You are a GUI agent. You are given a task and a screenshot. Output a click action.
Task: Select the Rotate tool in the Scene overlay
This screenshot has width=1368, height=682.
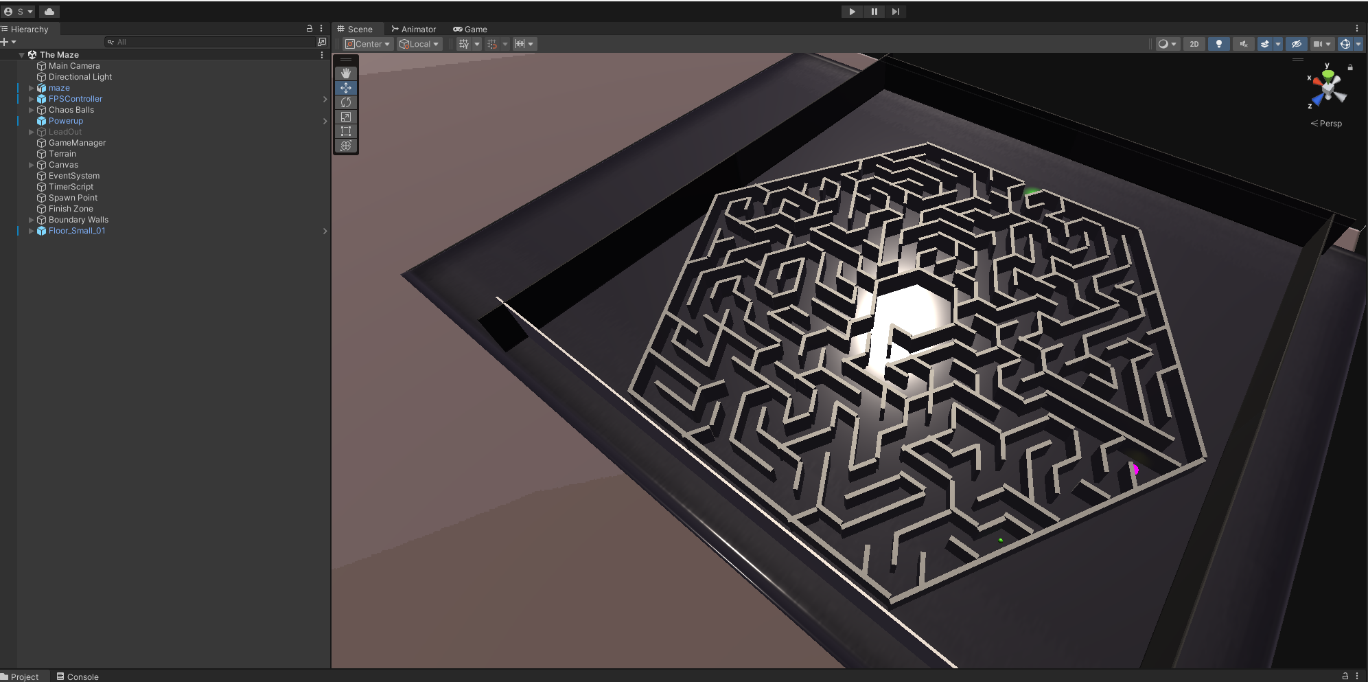(346, 102)
